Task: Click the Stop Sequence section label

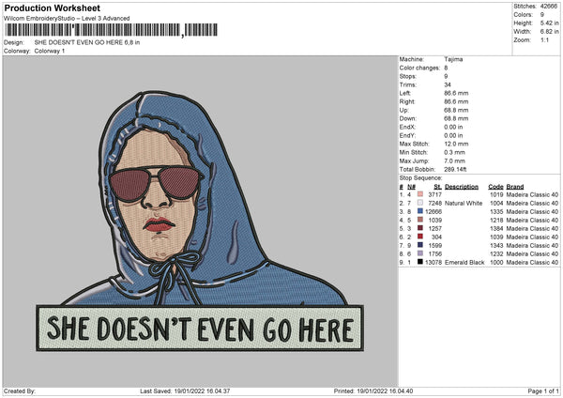Action: point(419,176)
